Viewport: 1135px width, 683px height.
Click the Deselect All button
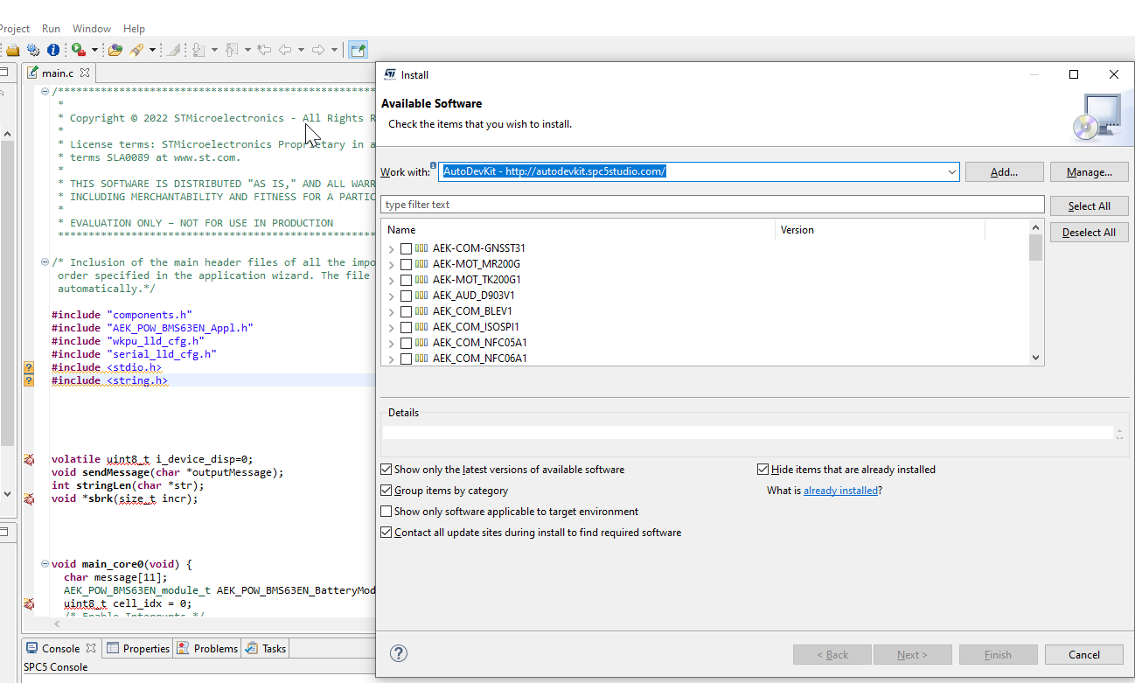1089,231
